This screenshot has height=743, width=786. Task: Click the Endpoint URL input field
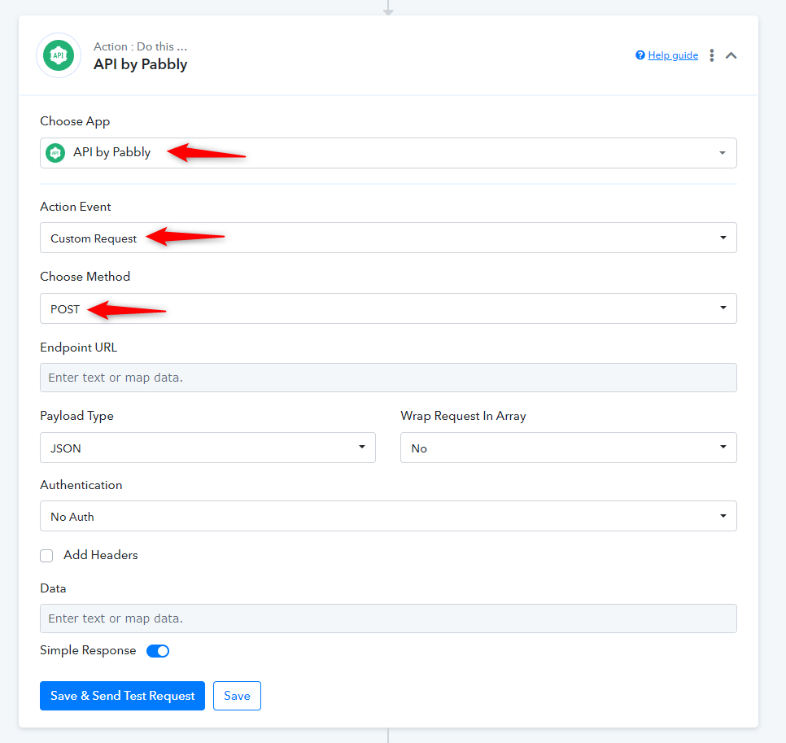click(x=388, y=378)
